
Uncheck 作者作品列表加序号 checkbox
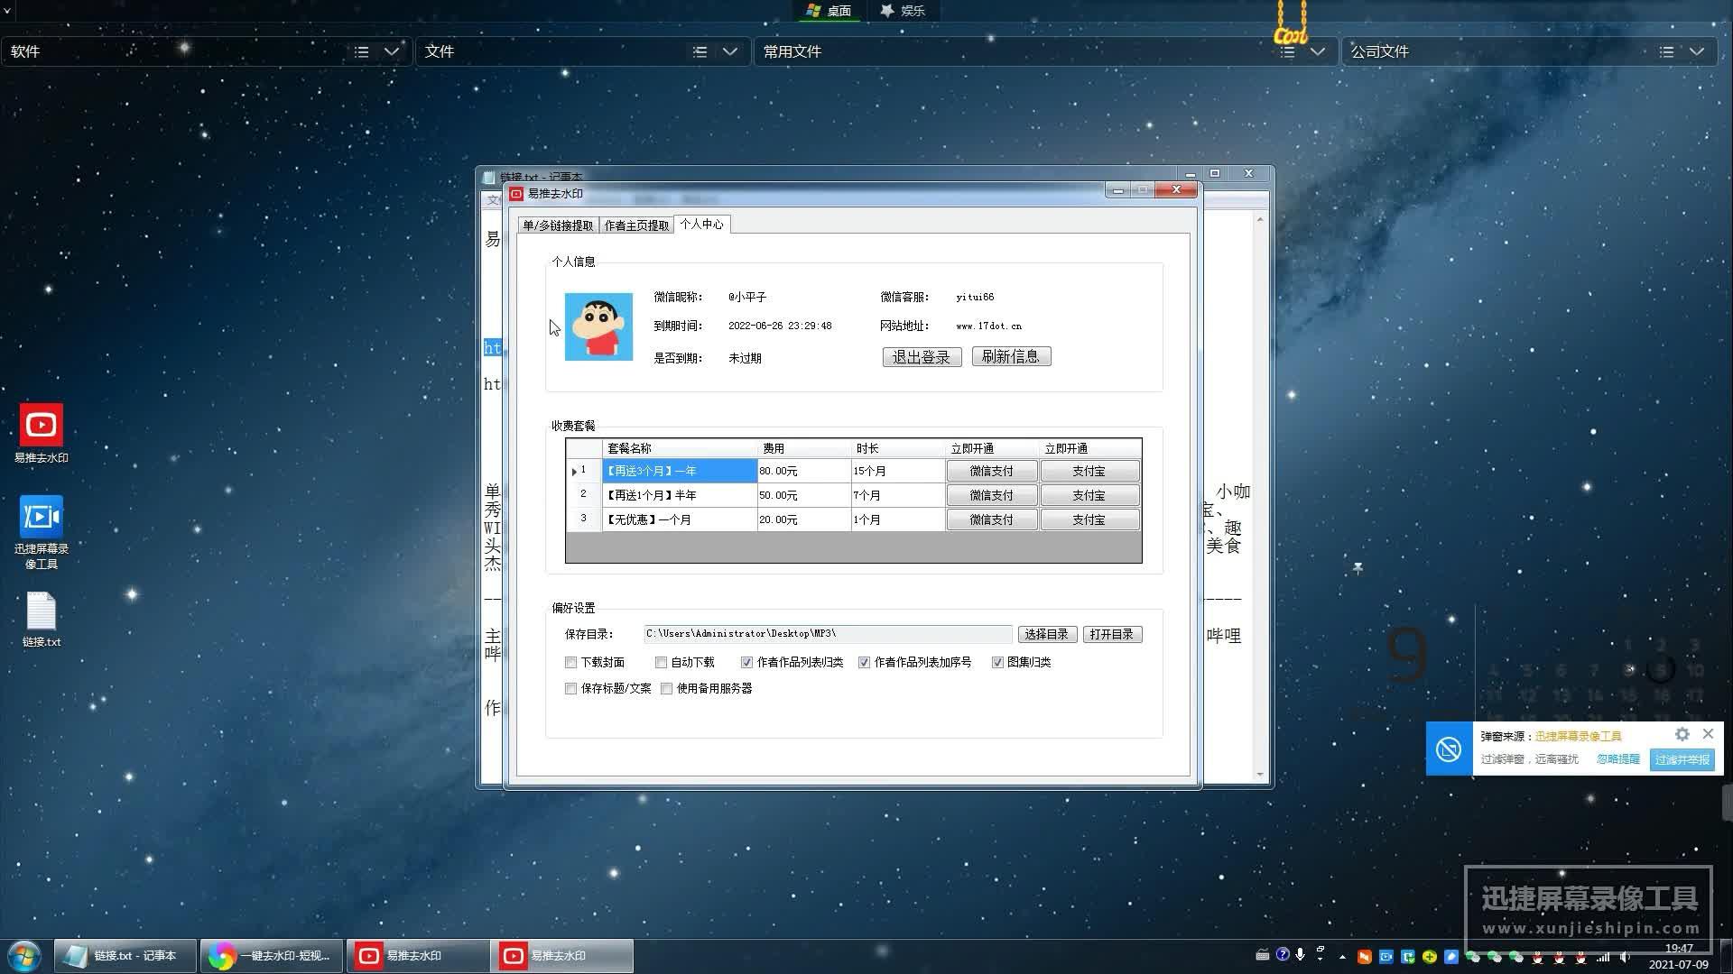click(864, 663)
